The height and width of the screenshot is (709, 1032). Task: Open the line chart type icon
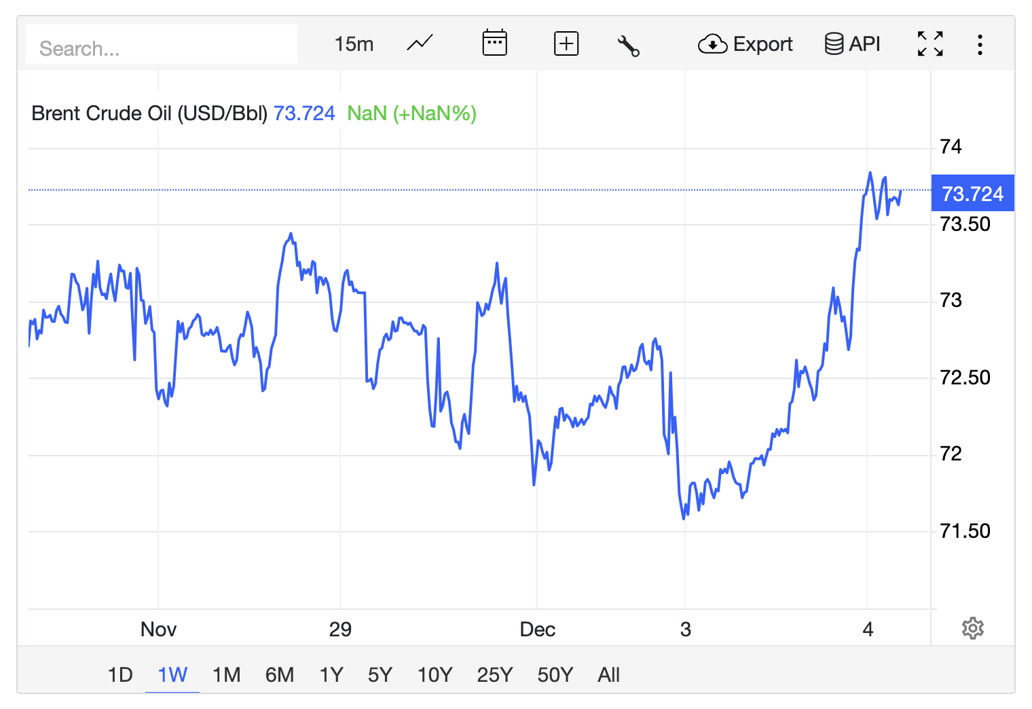click(x=420, y=43)
